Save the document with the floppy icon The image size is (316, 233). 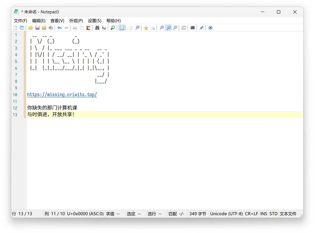(37, 28)
